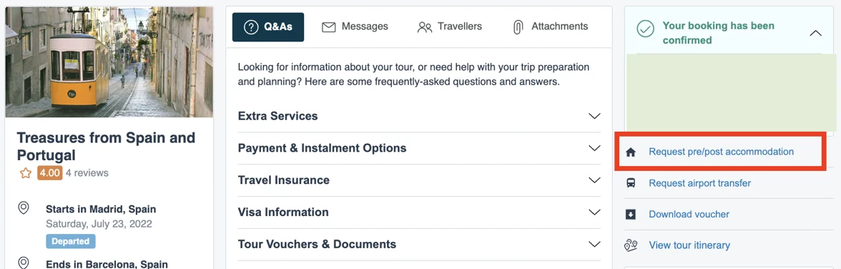This screenshot has height=269, width=841.
Task: Expand Payment & Instalment Options
Action: point(419,148)
